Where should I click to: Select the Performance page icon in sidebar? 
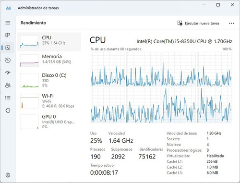8,48
